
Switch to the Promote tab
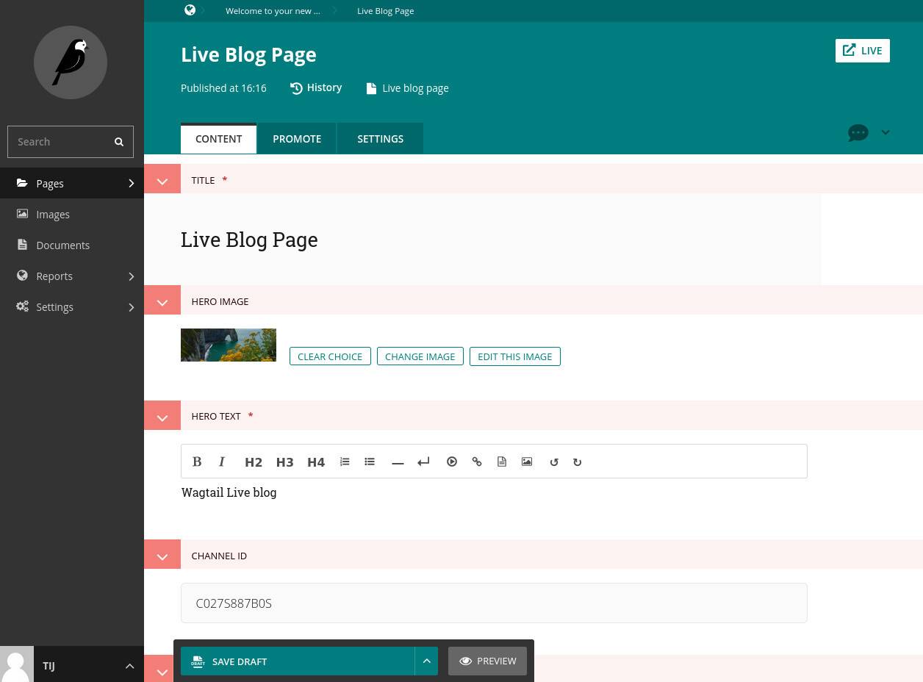[297, 139]
